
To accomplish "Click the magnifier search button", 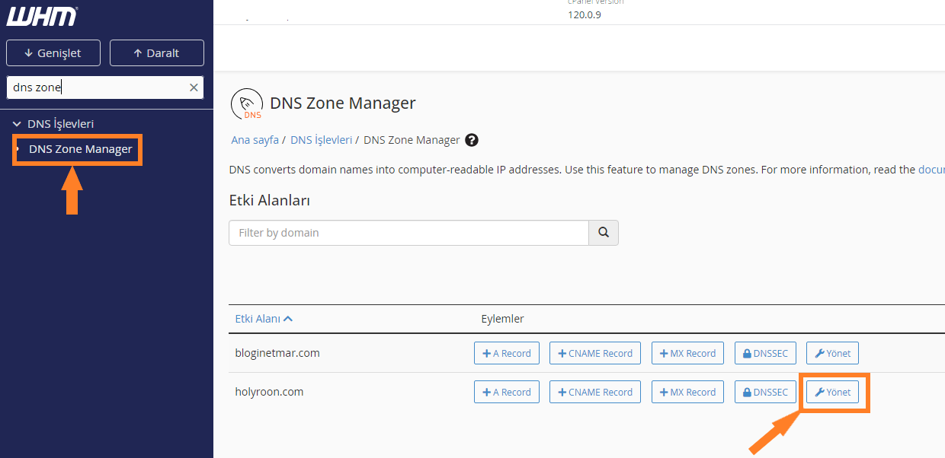I will coord(604,233).
